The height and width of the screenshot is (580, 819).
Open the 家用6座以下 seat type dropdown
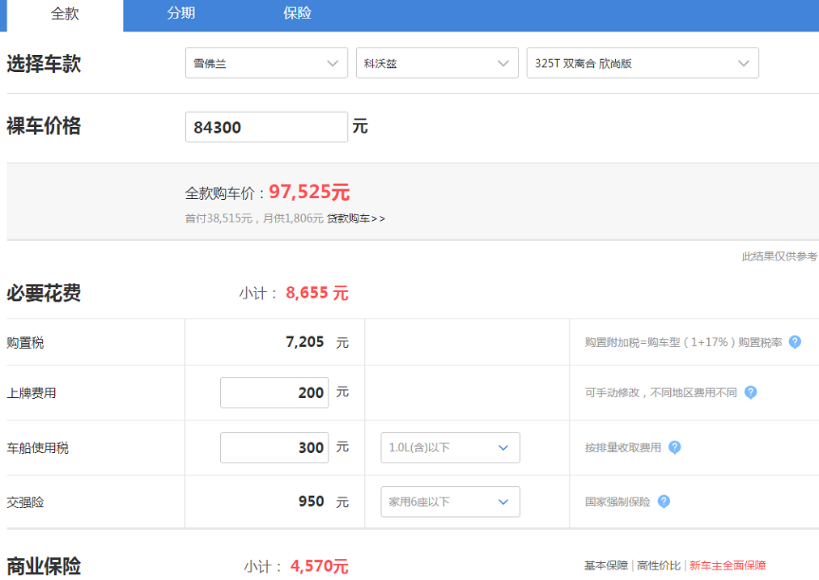tap(450, 502)
